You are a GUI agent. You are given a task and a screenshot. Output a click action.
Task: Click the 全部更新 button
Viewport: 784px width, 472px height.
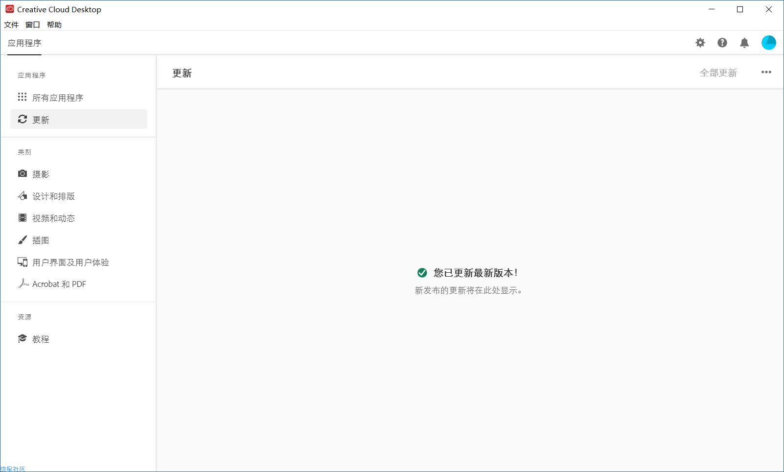(x=718, y=72)
